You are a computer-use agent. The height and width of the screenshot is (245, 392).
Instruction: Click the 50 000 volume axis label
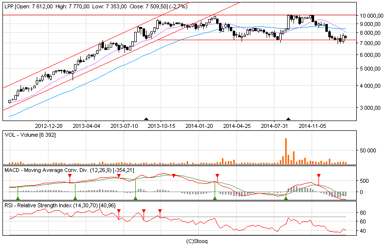[x=368, y=150]
